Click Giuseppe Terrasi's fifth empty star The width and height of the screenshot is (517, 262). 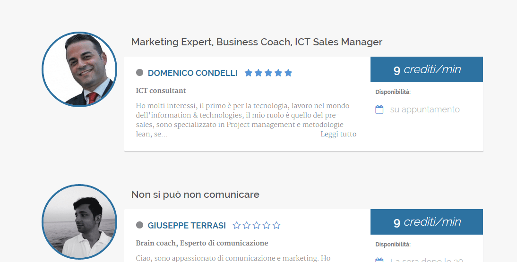point(276,226)
